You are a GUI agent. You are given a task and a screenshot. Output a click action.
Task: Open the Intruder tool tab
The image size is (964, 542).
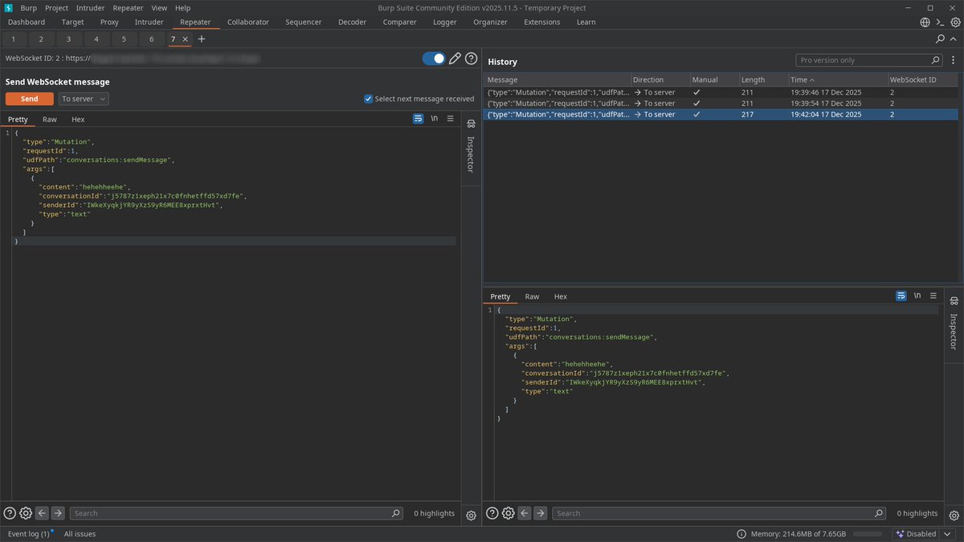click(149, 22)
